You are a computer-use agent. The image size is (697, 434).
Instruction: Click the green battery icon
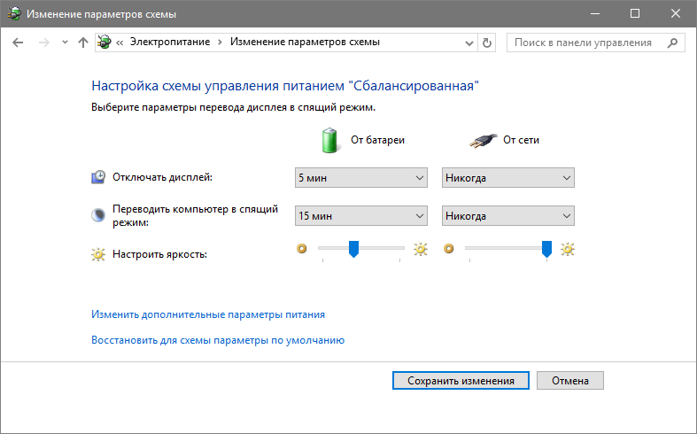click(x=329, y=139)
